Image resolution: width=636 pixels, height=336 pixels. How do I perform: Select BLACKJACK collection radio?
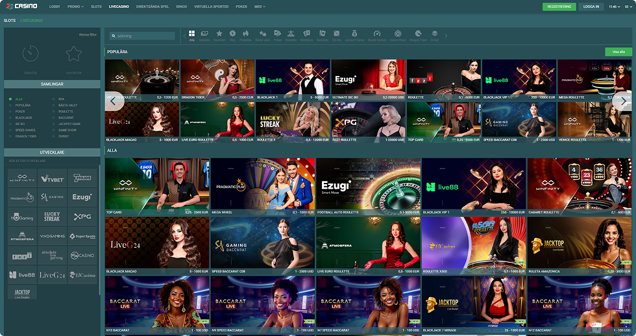(x=10, y=117)
